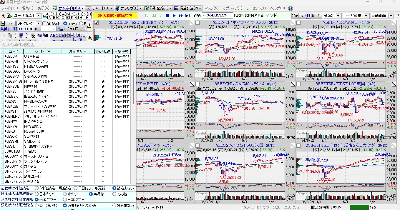Click the yellow arrow icon left of 79
Image resolution: width=400 pixels, height=210 pixels.
(3, 23)
